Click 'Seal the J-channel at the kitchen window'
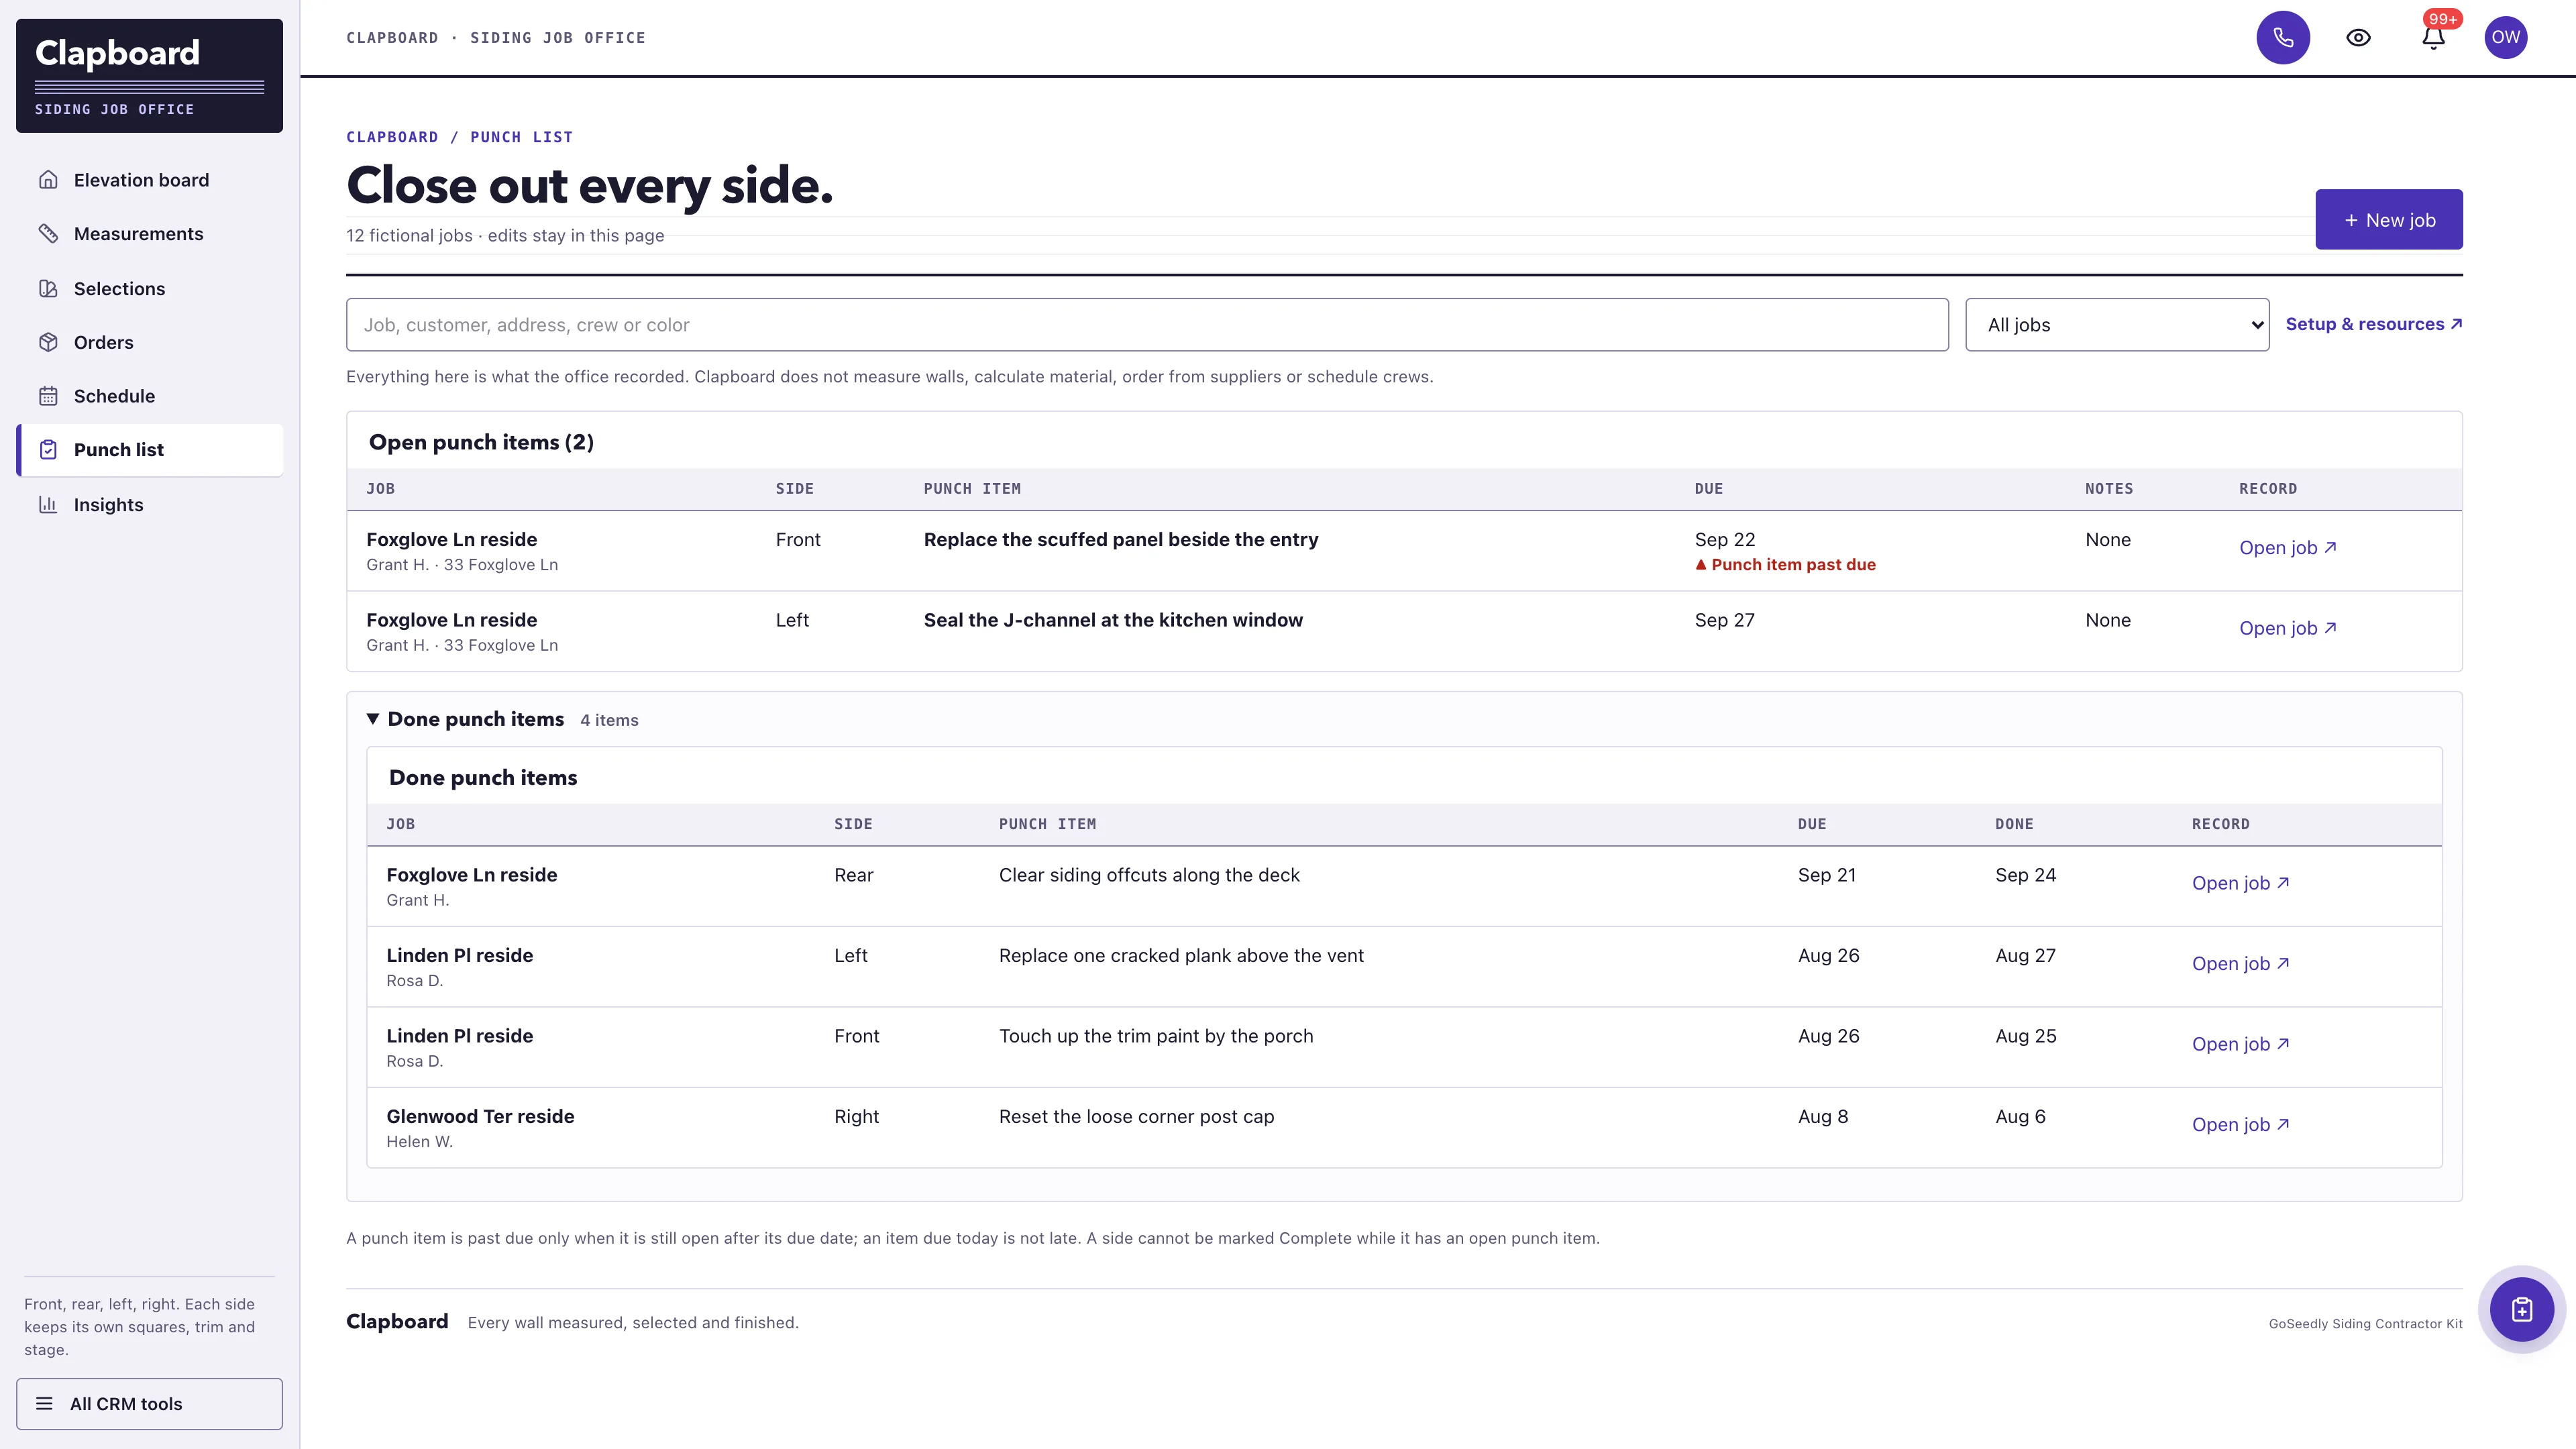 click(1113, 620)
